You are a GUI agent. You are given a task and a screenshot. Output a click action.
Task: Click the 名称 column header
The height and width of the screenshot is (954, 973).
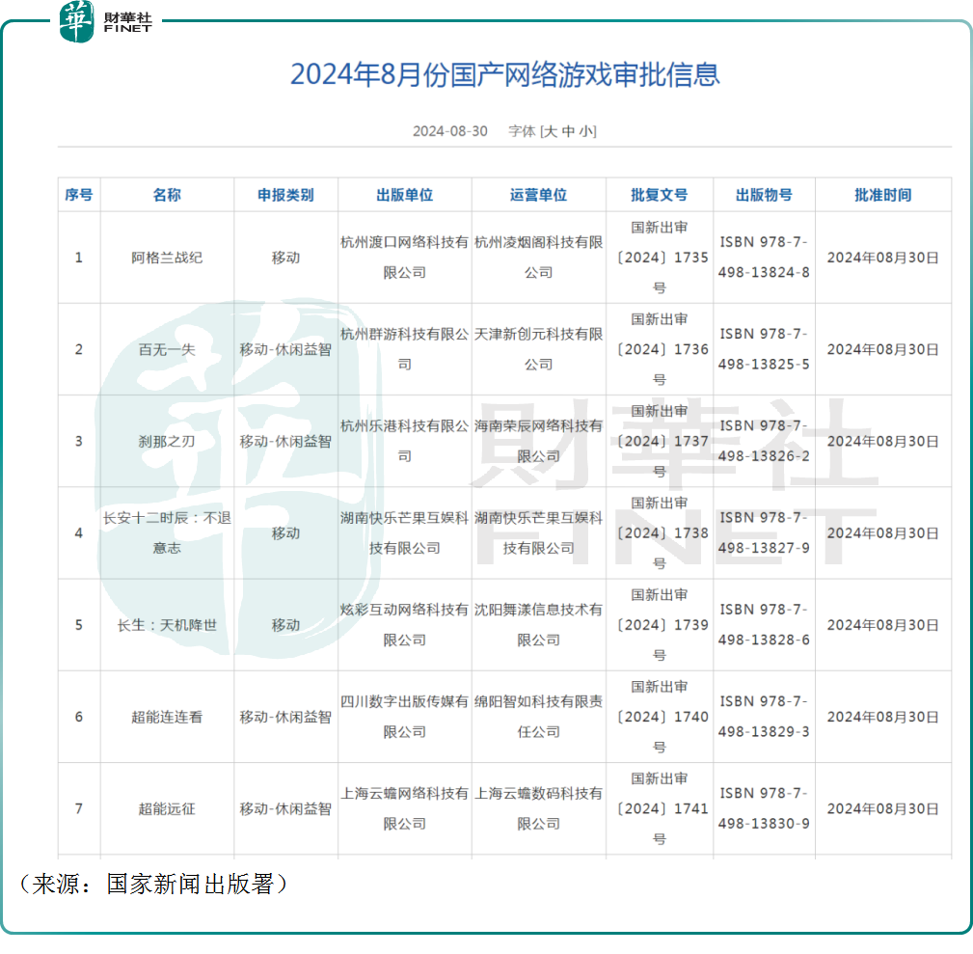(x=167, y=195)
